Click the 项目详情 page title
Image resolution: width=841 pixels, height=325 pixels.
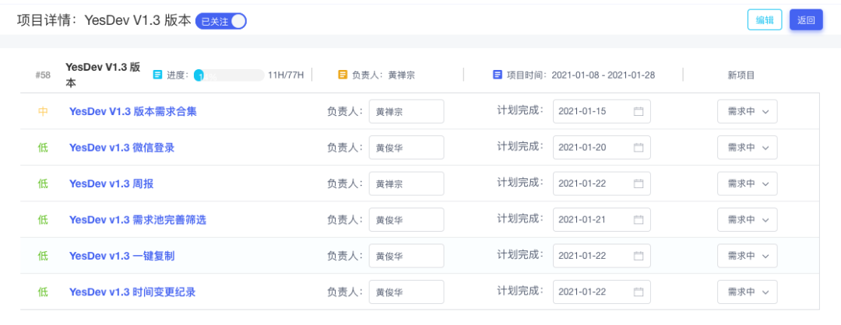click(x=104, y=21)
